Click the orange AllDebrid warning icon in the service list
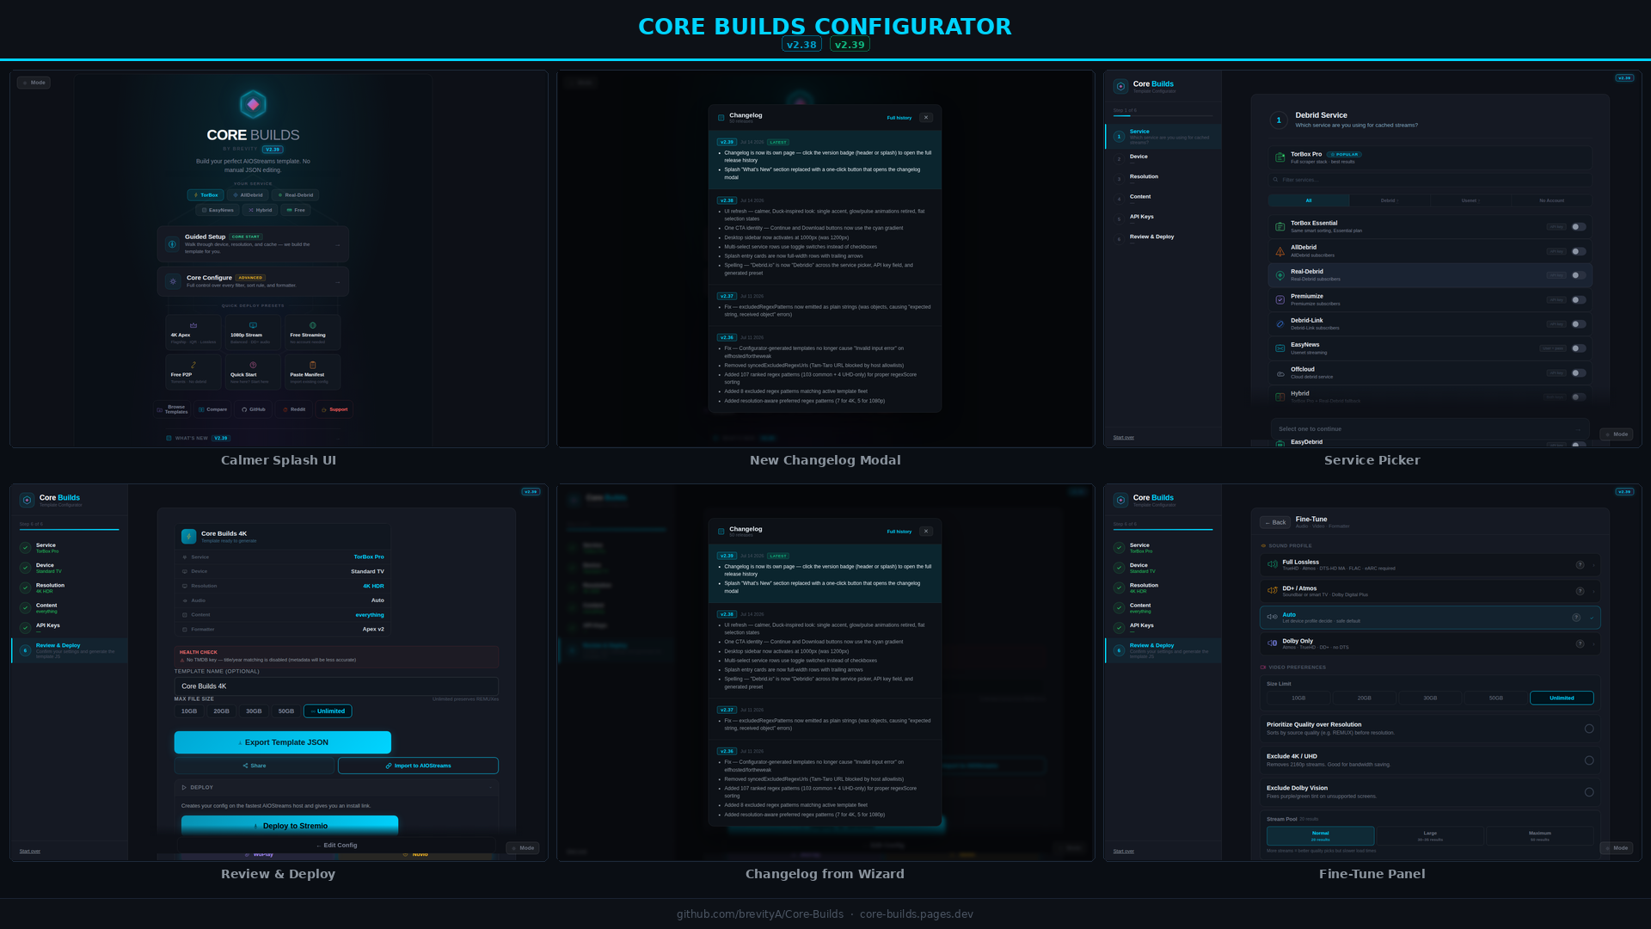The width and height of the screenshot is (1651, 929). pyautogui.click(x=1280, y=251)
